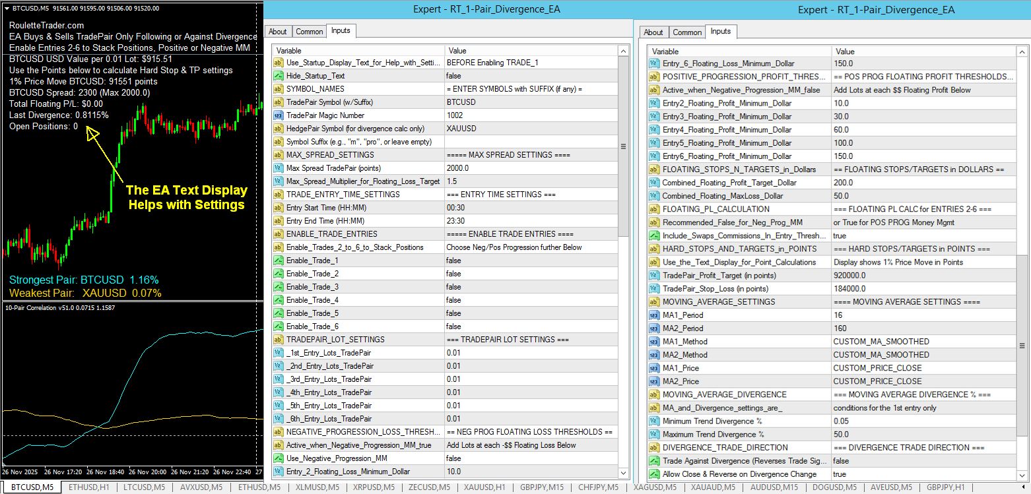Viewport: 1031px width, 494px height.
Task: Open the MA1_Method CUSTOM_MA_SMOOTHED dropdown
Action: pyautogui.click(x=923, y=342)
